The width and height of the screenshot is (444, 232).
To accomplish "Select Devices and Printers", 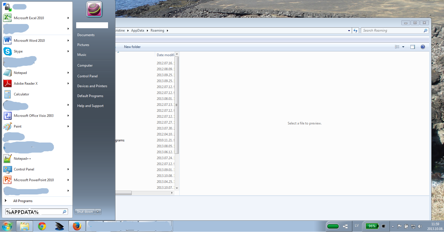I will [x=92, y=86].
